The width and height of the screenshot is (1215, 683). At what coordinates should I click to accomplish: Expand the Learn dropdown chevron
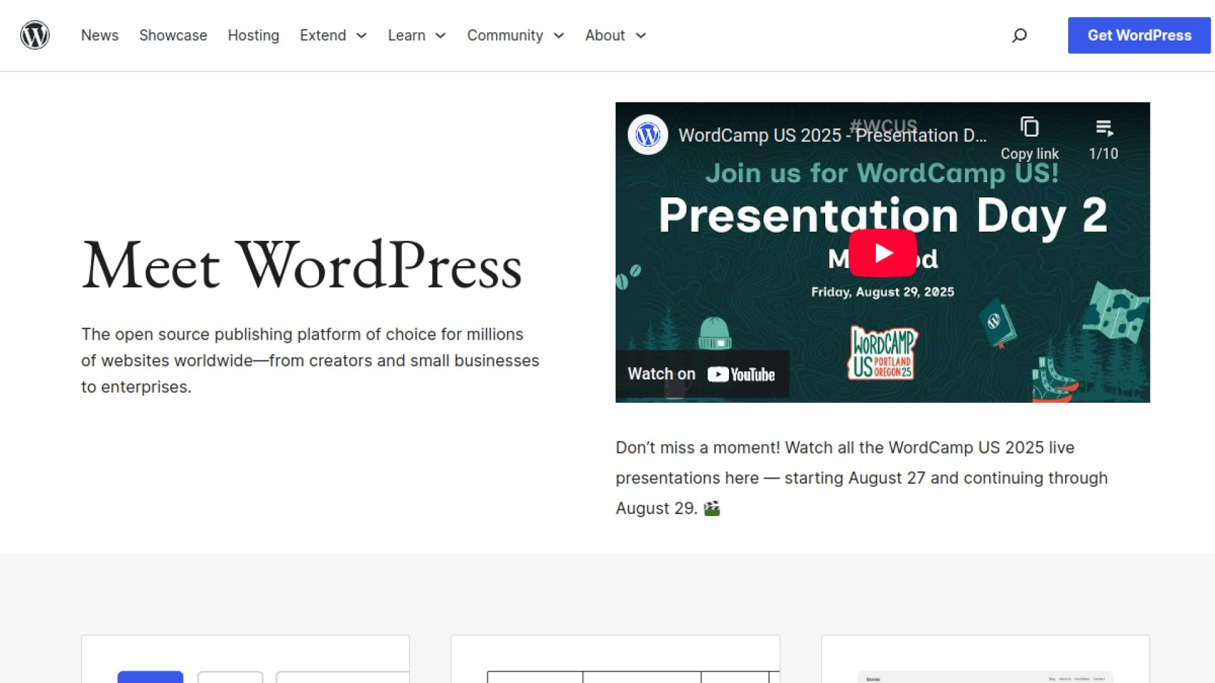click(440, 36)
